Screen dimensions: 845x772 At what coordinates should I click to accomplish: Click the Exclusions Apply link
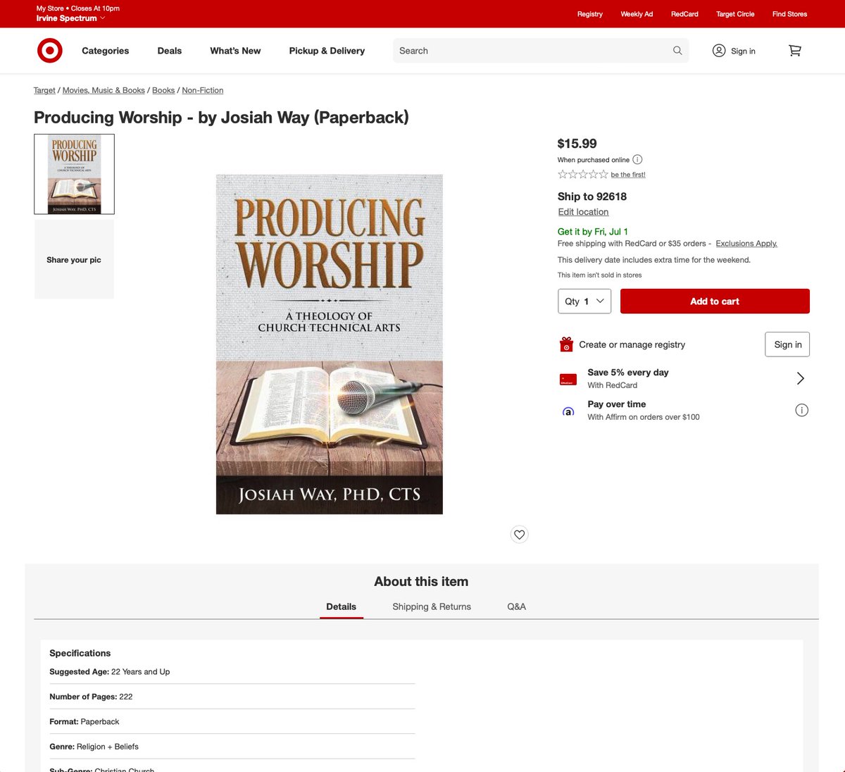[x=746, y=244]
